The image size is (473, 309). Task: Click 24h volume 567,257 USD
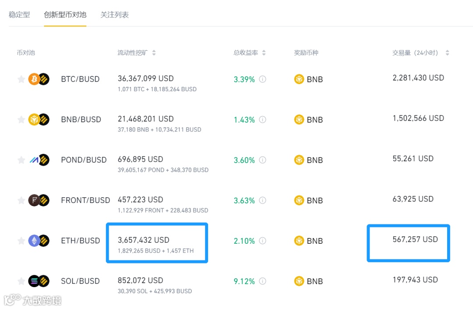coord(415,240)
